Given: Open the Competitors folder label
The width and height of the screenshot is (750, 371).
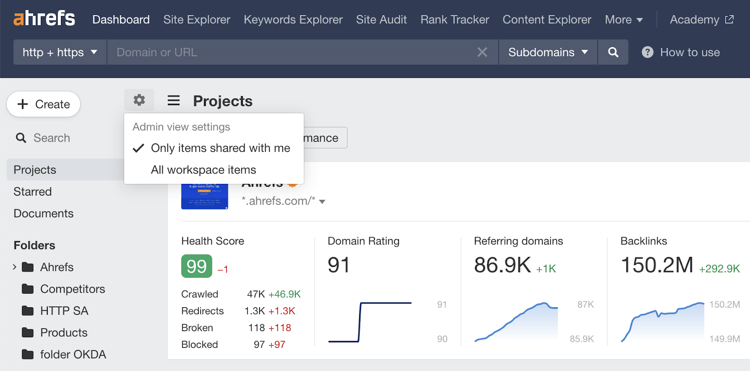Looking at the screenshot, I should point(73,289).
